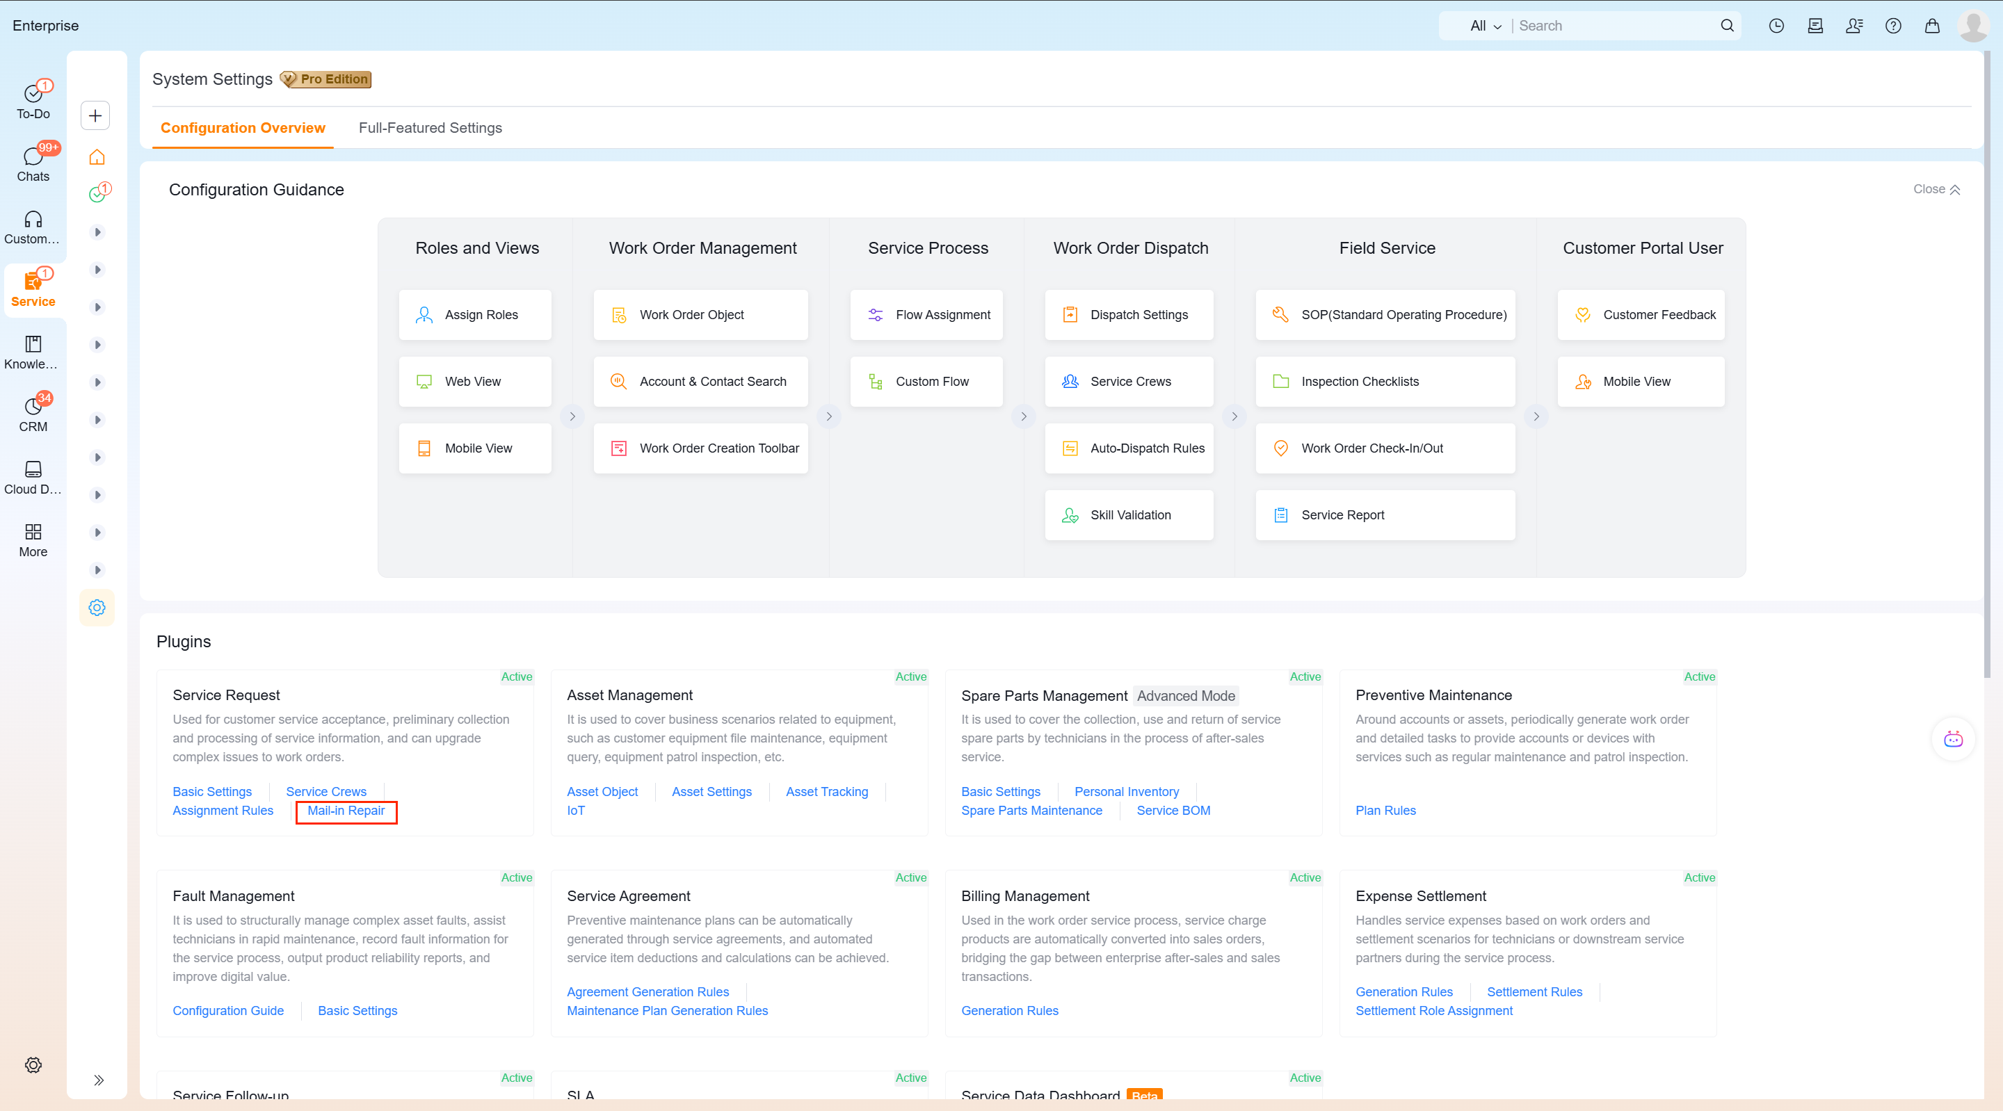Open the More apps grid
This screenshot has height=1111, width=2003.
pos(33,540)
